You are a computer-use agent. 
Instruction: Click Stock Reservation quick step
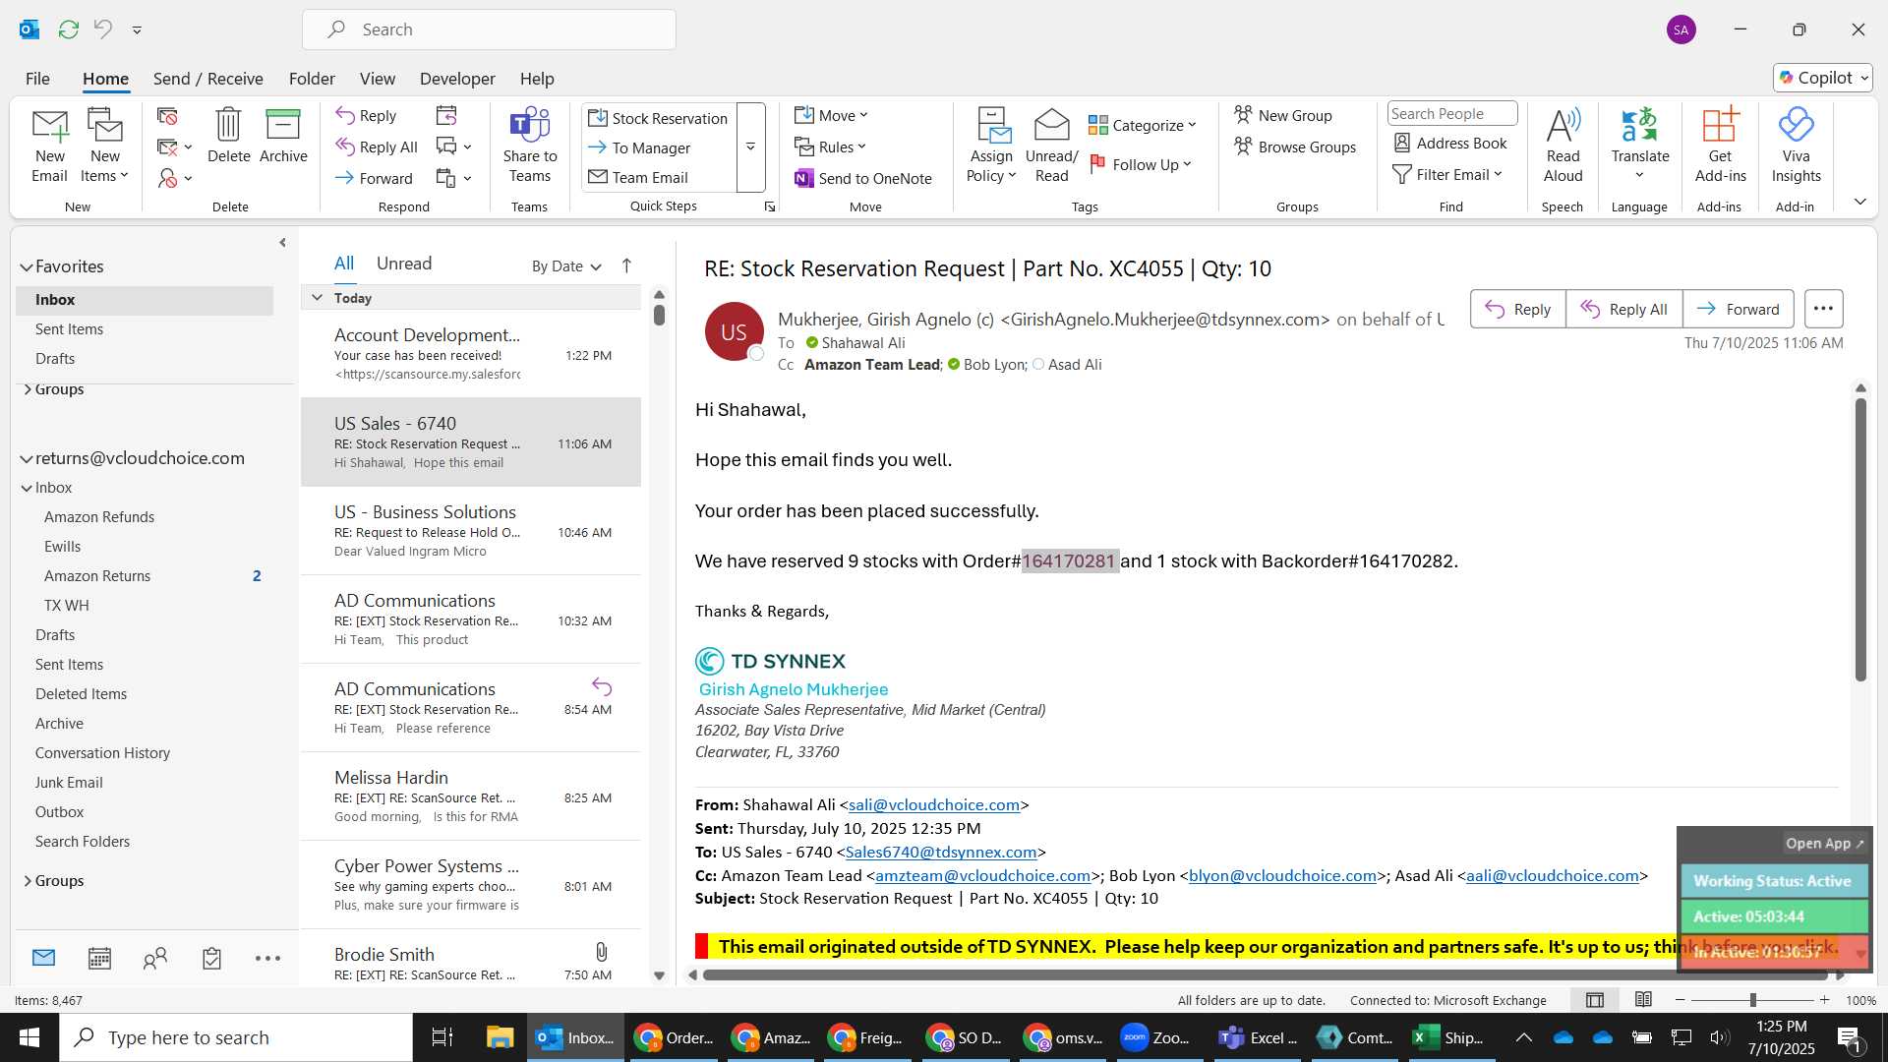pyautogui.click(x=658, y=118)
